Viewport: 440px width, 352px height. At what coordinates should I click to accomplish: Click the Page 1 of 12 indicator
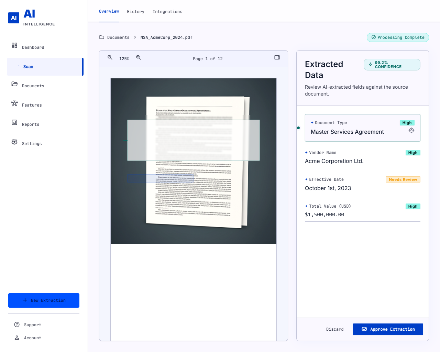pyautogui.click(x=208, y=59)
